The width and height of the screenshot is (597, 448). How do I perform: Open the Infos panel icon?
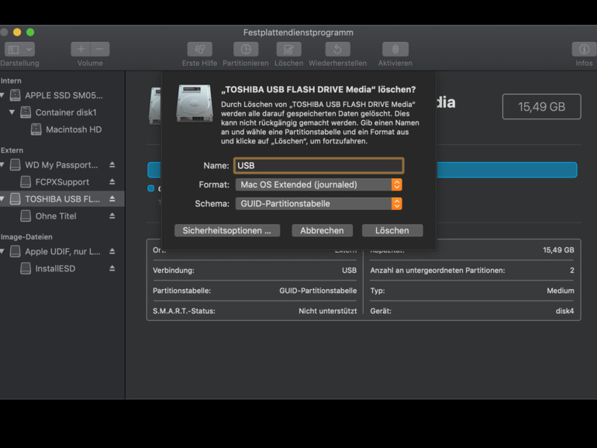pyautogui.click(x=584, y=50)
